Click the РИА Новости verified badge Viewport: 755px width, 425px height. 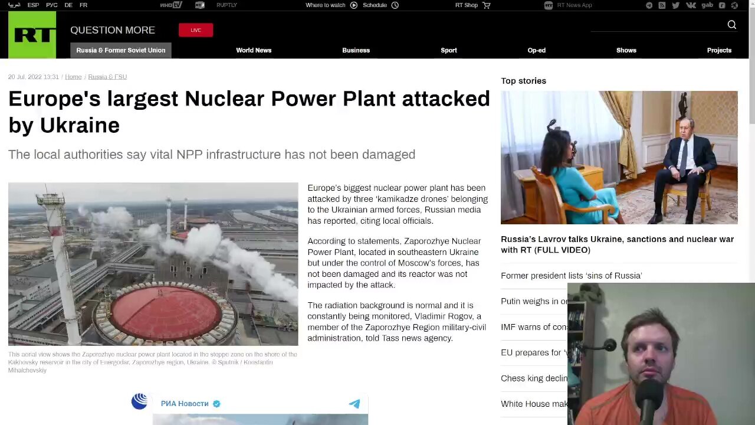216,404
